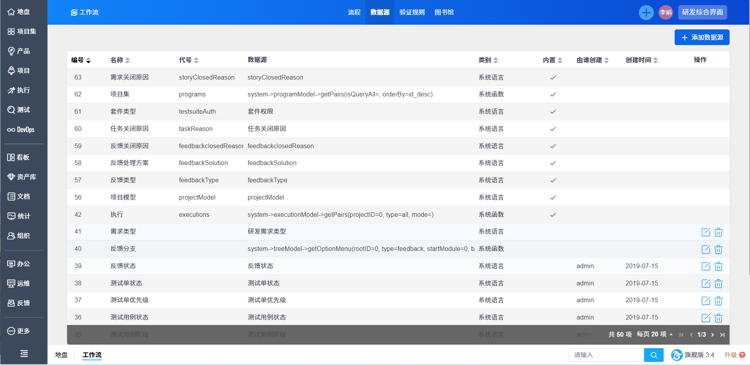The image size is (750, 365).
Task: Delete the 反馈分支 row 40 datasource
Action: (x=718, y=249)
